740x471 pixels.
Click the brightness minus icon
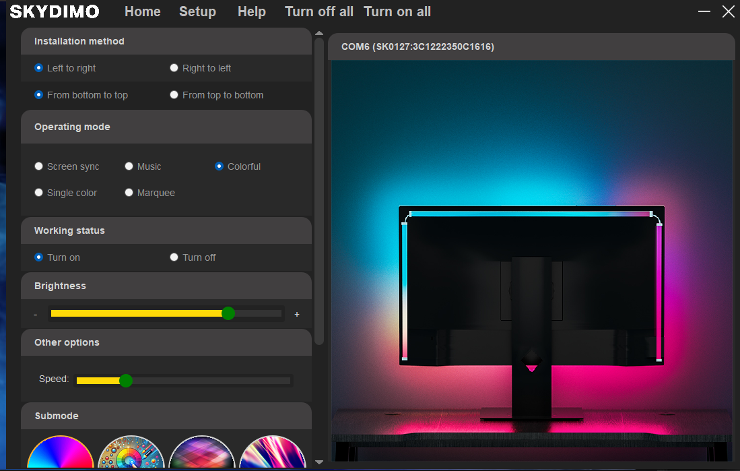(x=36, y=314)
